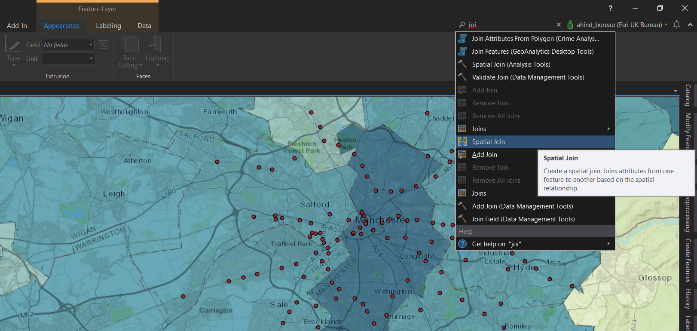
Task: Open the Unit combo box
Action: (x=68, y=58)
